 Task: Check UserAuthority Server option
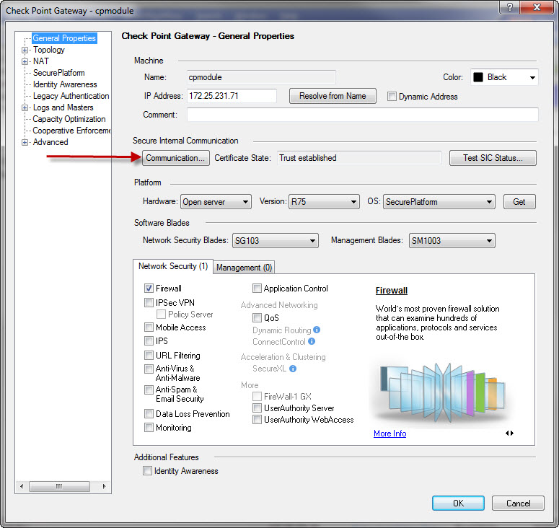tap(257, 408)
